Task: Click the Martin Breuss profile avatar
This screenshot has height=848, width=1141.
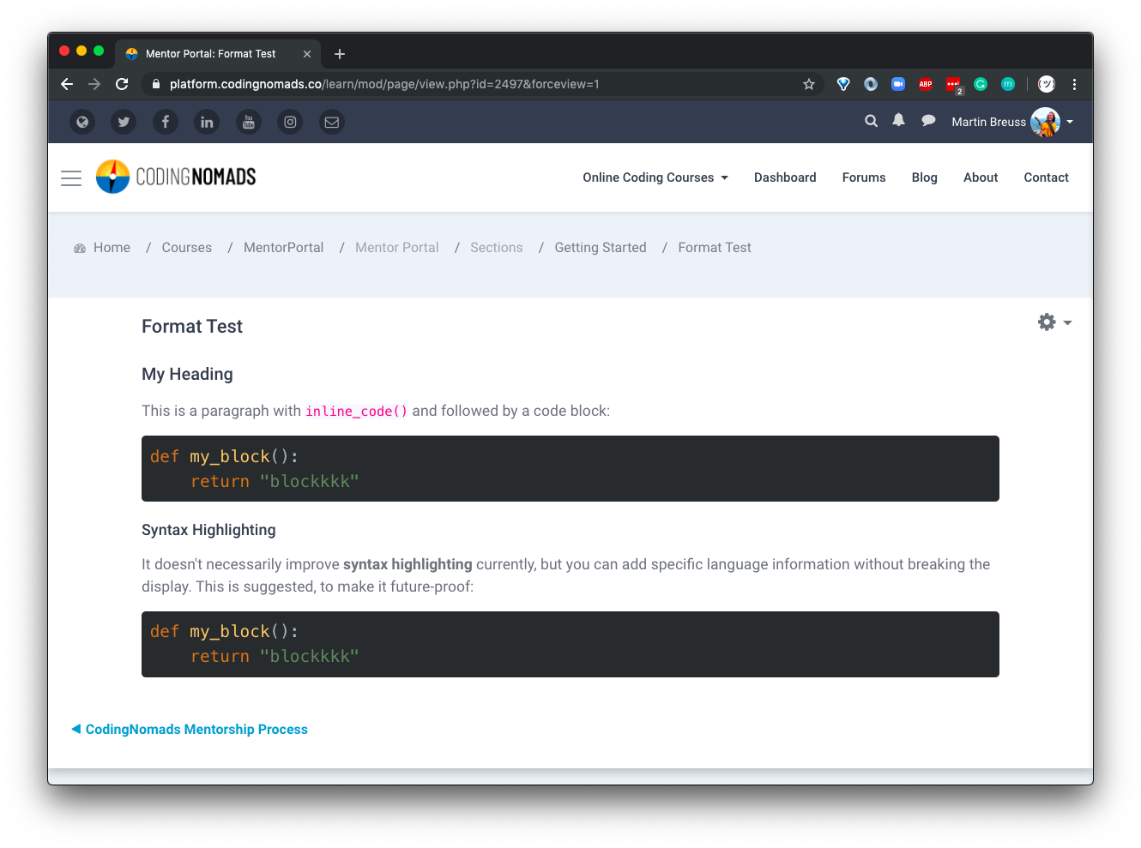Action: pos(1045,122)
